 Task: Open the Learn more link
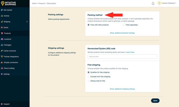pos(130,52)
